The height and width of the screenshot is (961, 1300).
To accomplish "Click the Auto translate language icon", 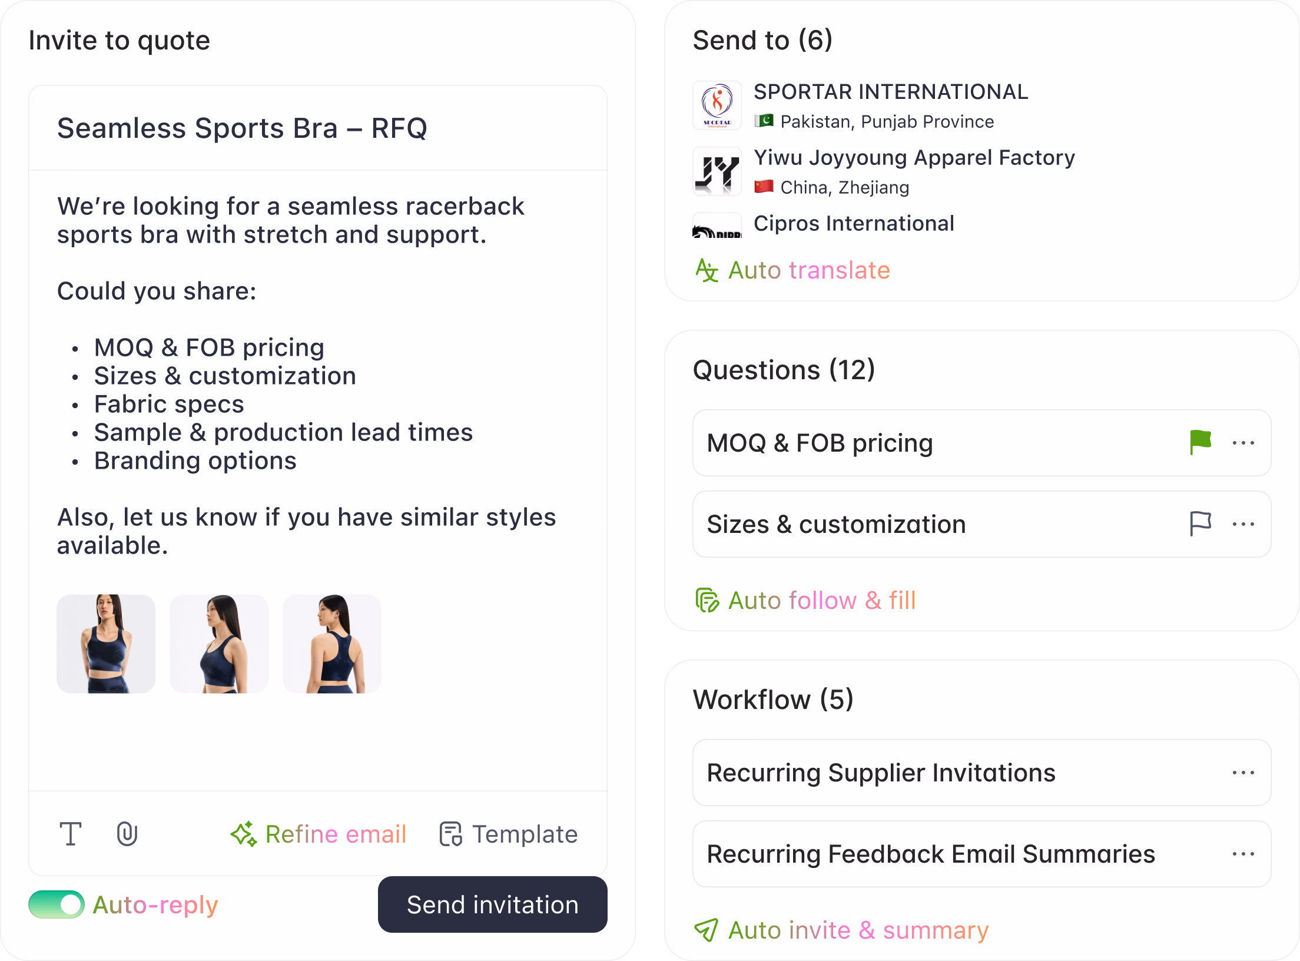I will pos(707,270).
